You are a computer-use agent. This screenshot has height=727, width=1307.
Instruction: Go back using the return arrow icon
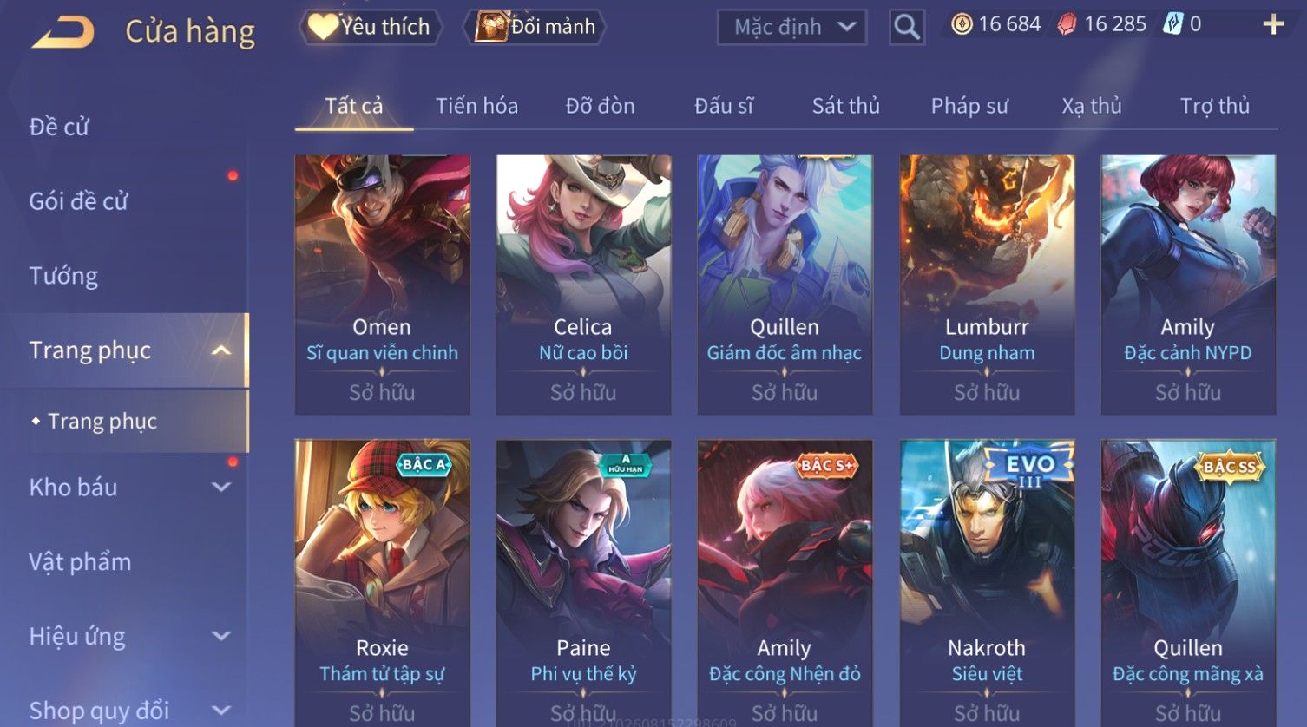[x=62, y=32]
